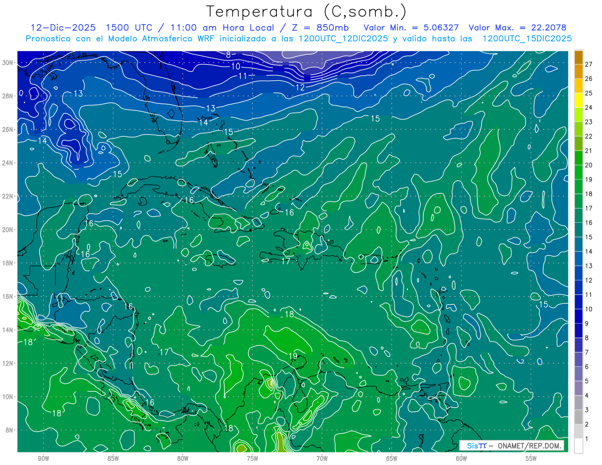This screenshot has width=602, height=465.
Task: Click the "85W" longitude axis label
Action: coord(113,458)
